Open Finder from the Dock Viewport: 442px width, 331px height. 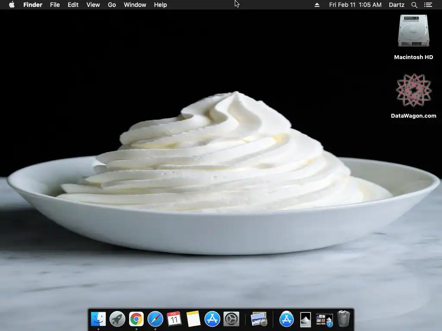coord(98,319)
